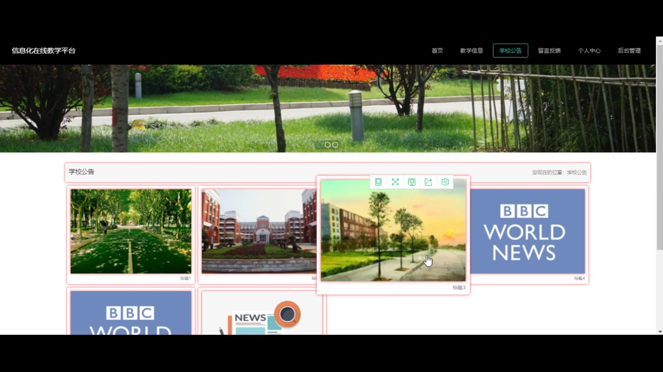
Task: Click the site title 信息化在线教学平台
Action: pyautogui.click(x=44, y=51)
